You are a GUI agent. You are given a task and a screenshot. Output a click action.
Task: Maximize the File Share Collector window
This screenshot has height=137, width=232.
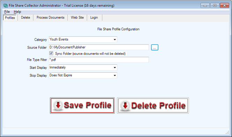(x=215, y=6)
